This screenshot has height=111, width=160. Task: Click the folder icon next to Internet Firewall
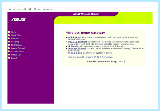coord(9,48)
